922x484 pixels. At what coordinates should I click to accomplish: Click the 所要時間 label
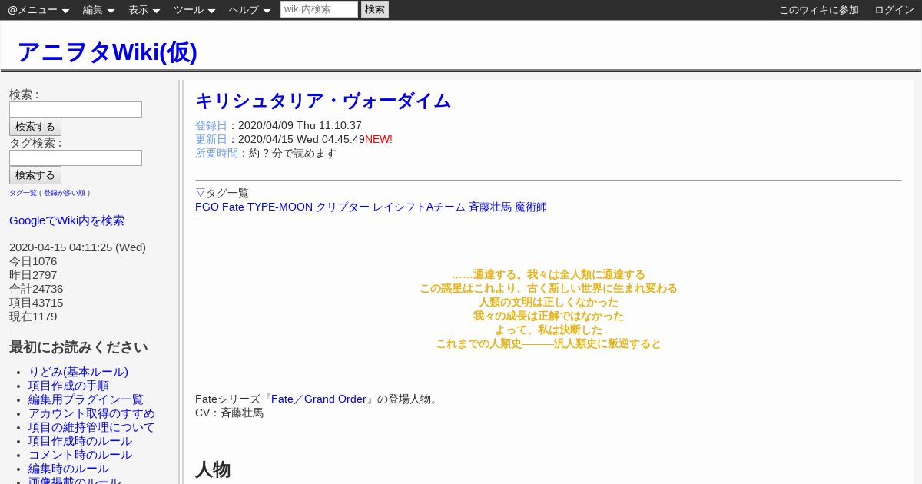[217, 153]
